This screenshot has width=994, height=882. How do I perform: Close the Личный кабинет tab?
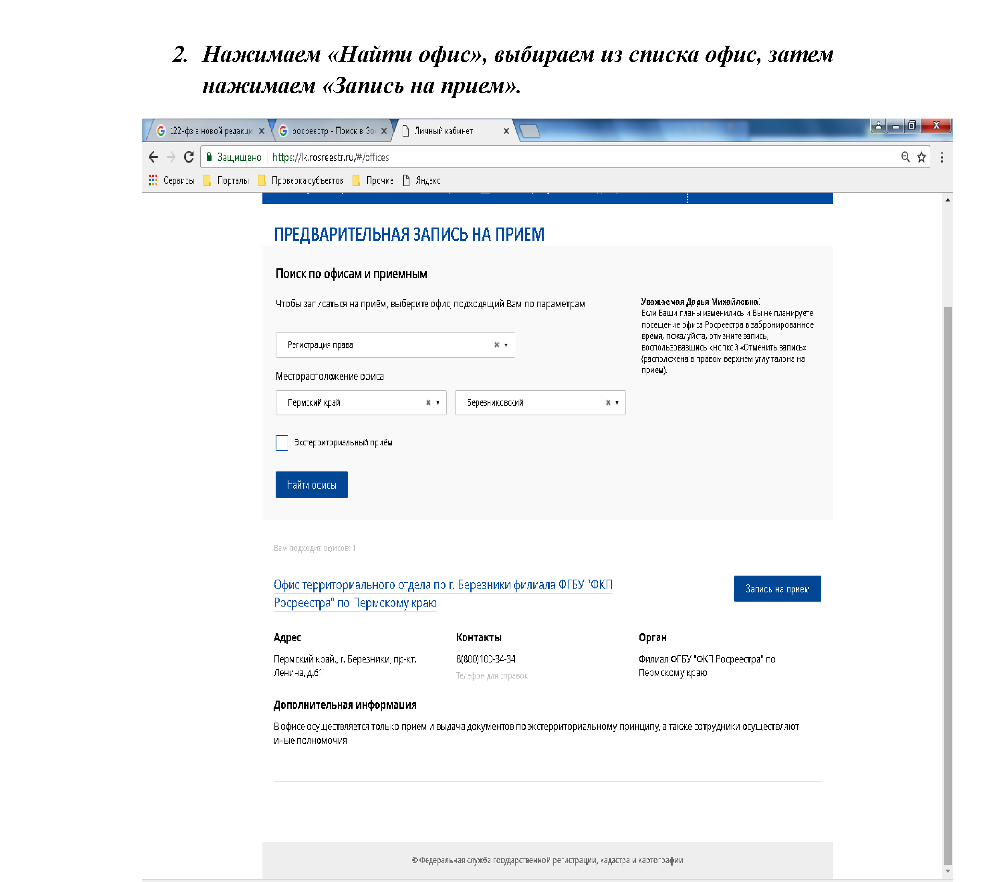pos(506,131)
